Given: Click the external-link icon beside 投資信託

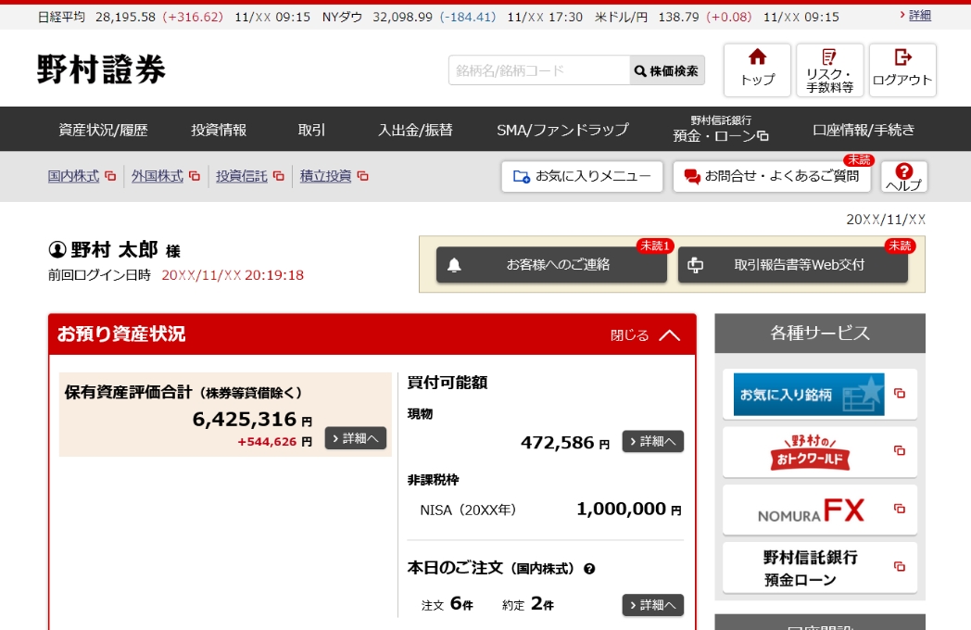Looking at the screenshot, I should pyautogui.click(x=279, y=177).
